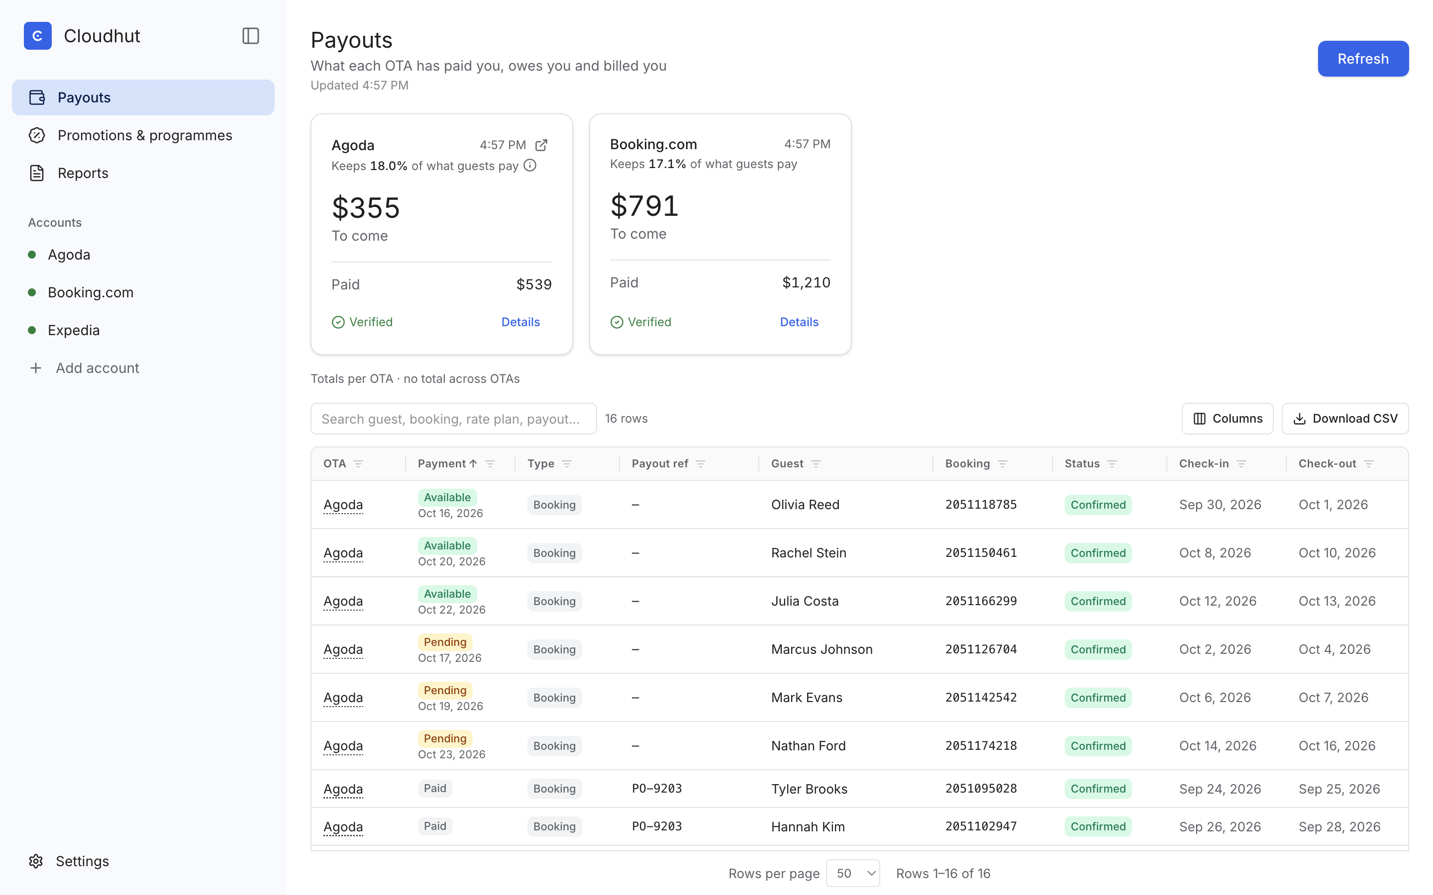
Task: Click Booking type tag in Mark Evans row
Action: (554, 698)
